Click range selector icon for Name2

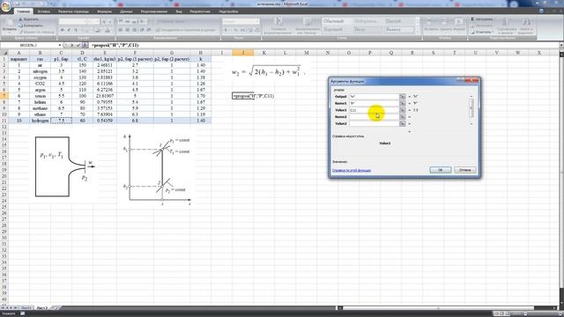(403, 117)
